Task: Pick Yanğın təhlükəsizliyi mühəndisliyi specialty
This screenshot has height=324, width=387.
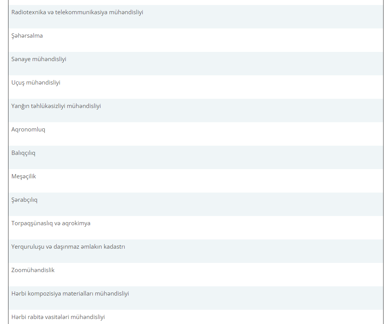Action: click(x=56, y=106)
